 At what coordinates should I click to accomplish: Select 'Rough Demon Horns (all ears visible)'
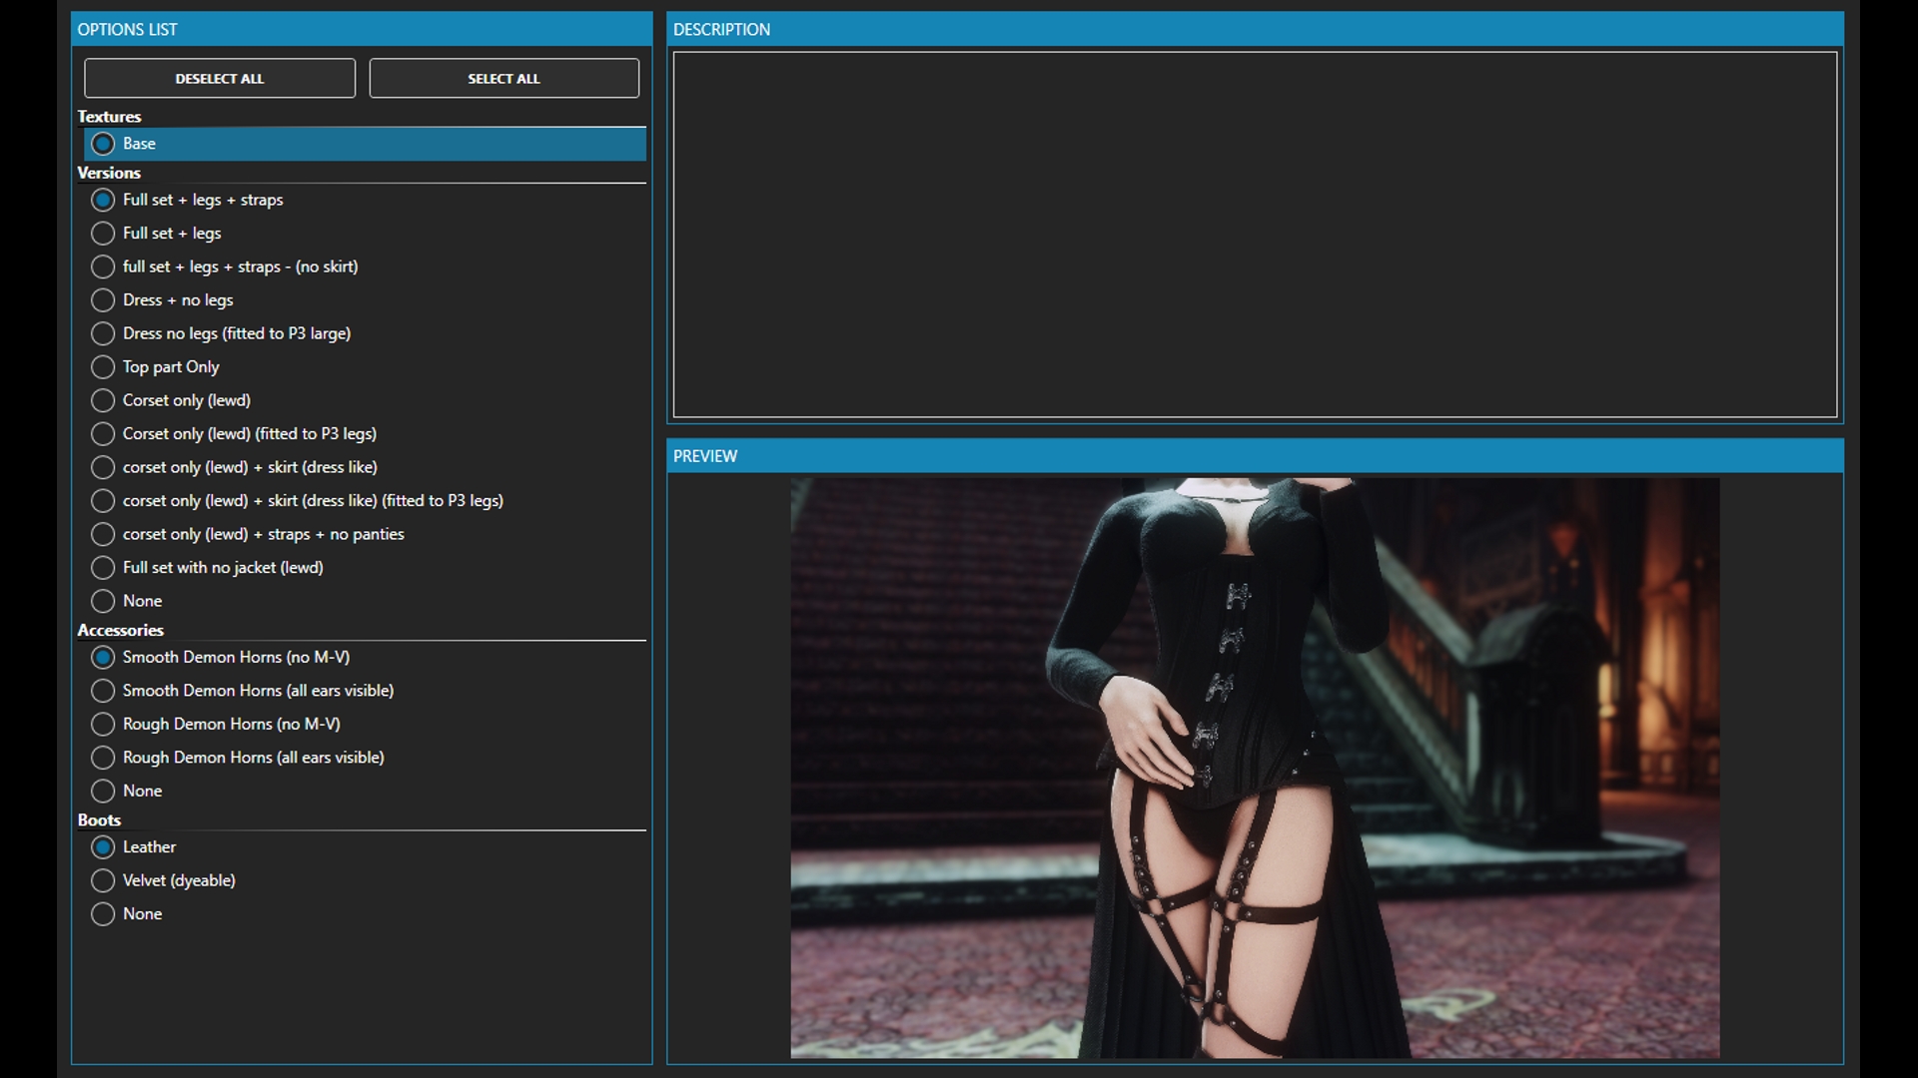238,758
